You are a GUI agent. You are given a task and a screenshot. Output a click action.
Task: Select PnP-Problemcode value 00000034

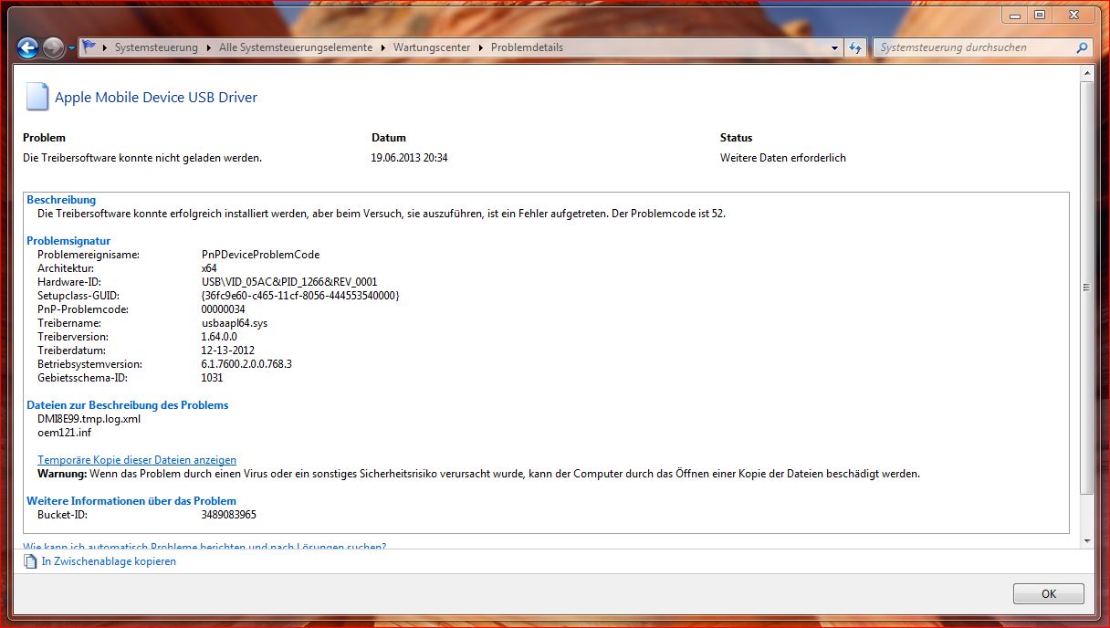coord(223,309)
